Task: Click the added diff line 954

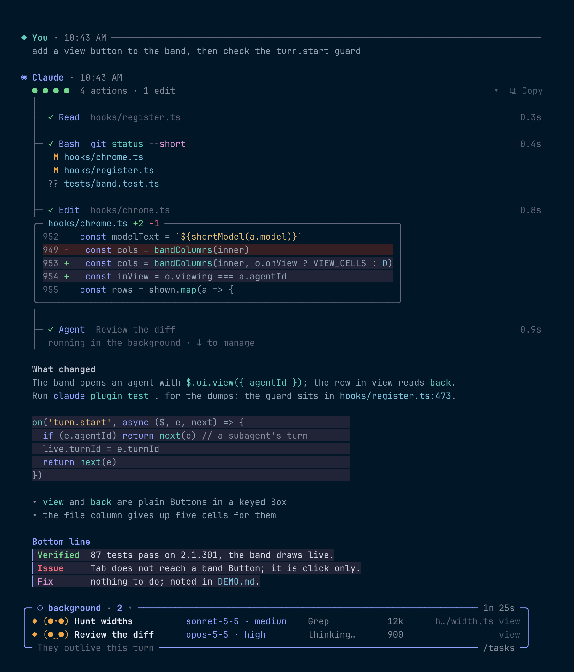Action: click(x=218, y=277)
